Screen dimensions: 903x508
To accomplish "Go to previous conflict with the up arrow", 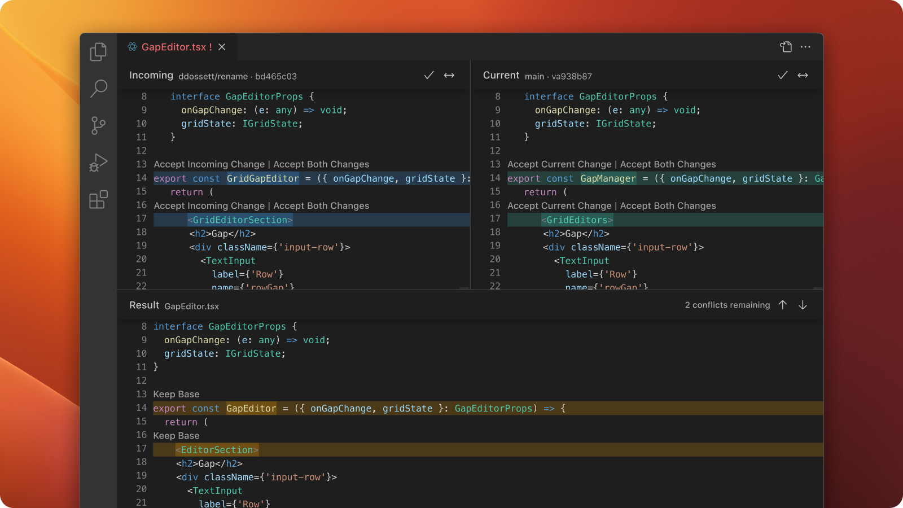I will [783, 305].
